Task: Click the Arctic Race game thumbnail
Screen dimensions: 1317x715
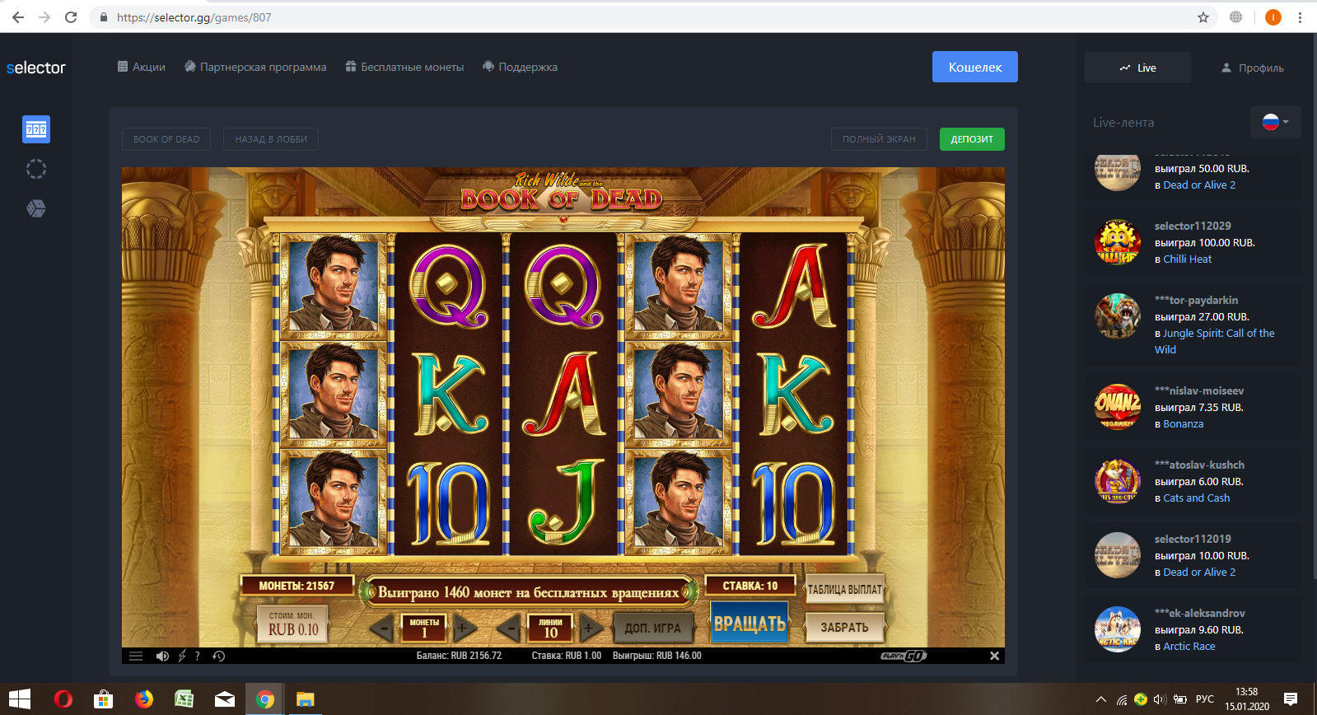Action: [x=1118, y=629]
